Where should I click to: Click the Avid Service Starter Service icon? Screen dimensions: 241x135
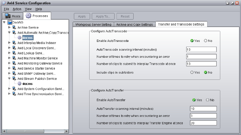[14, 68]
